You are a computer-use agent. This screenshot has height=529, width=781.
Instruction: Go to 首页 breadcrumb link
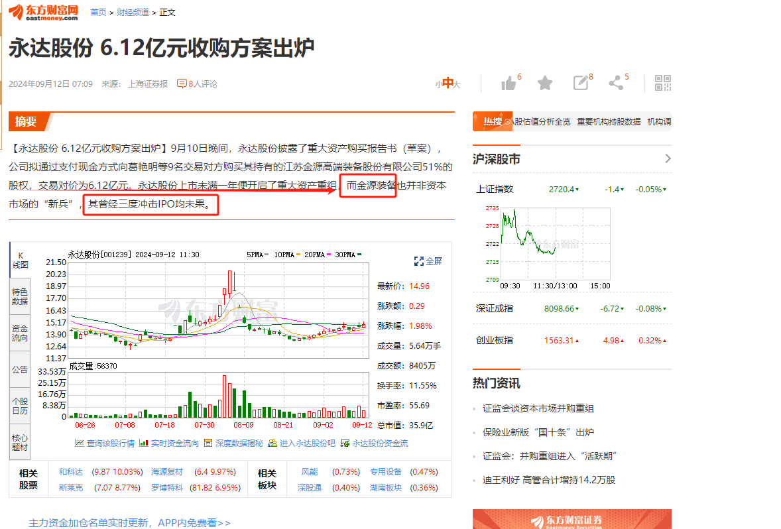pyautogui.click(x=98, y=13)
